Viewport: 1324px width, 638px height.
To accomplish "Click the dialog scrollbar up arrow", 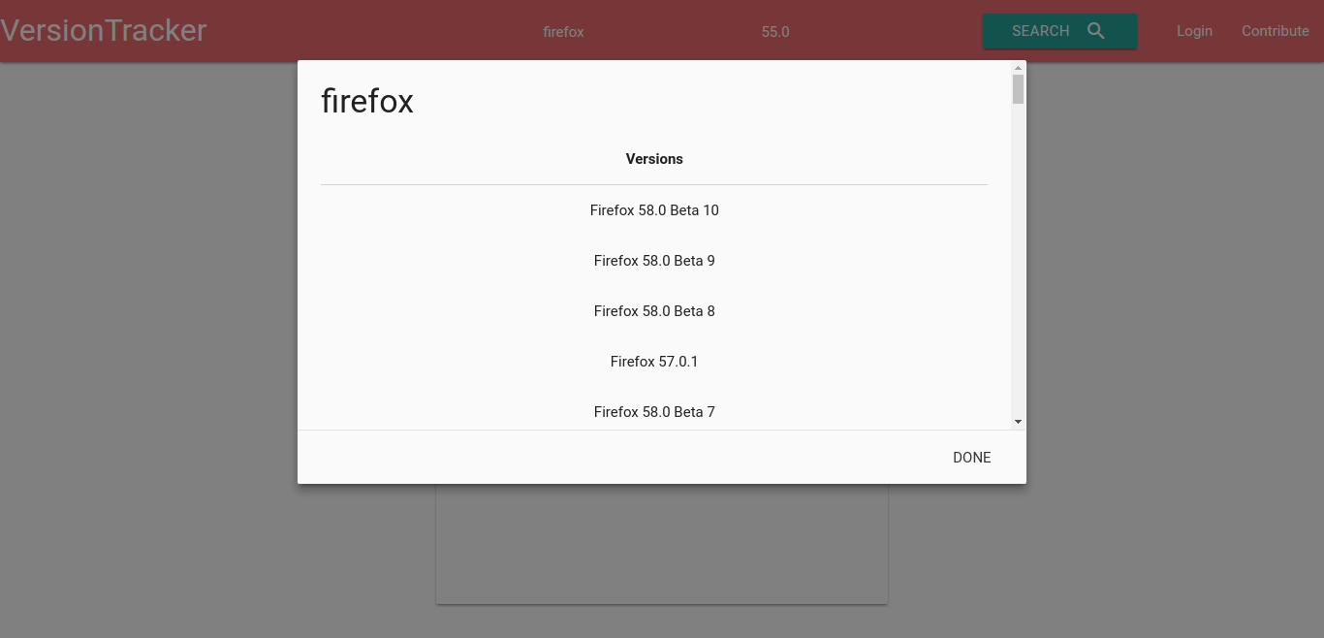I will (1018, 68).
